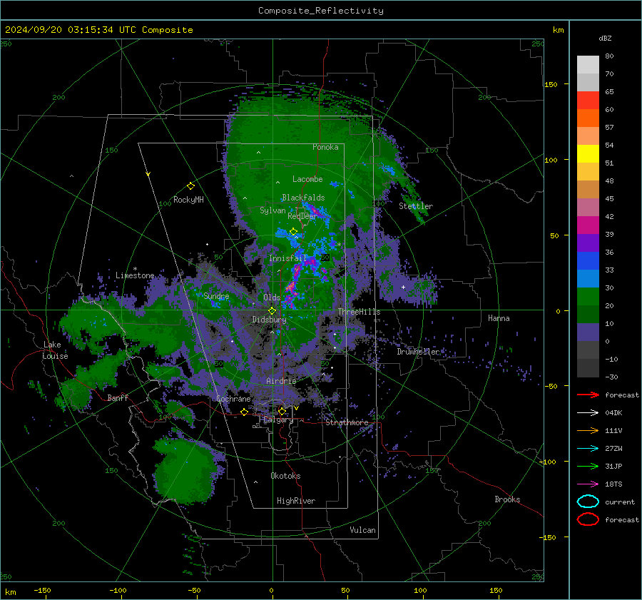Click the orange 111V arrow icon

click(588, 430)
